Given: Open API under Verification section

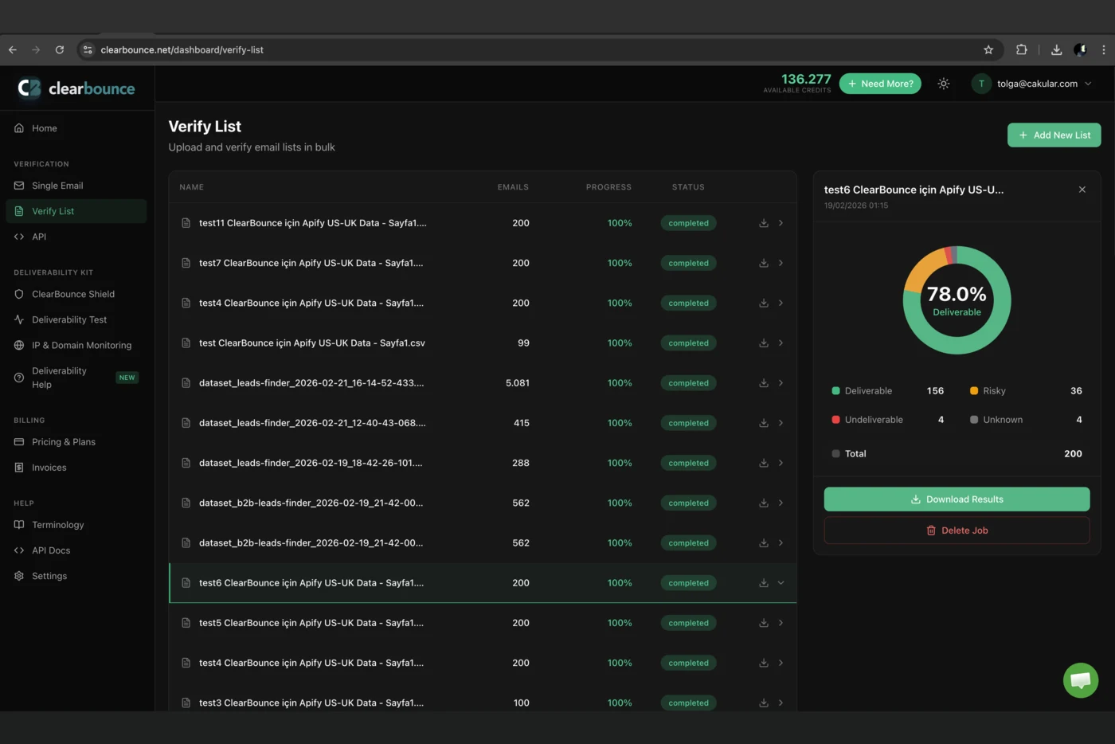Looking at the screenshot, I should [x=76, y=237].
